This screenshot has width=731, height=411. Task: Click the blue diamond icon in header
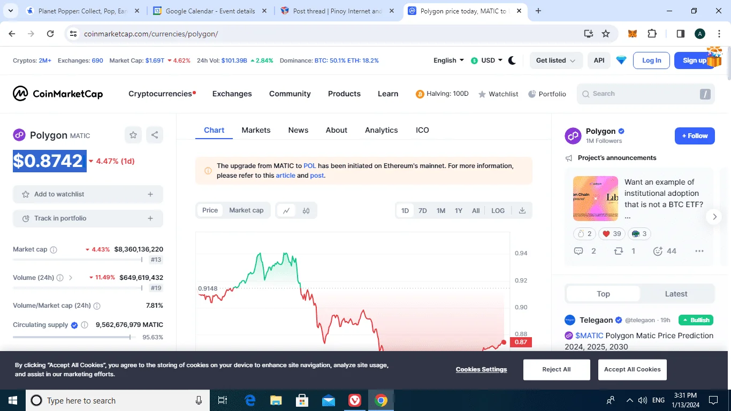(621, 60)
